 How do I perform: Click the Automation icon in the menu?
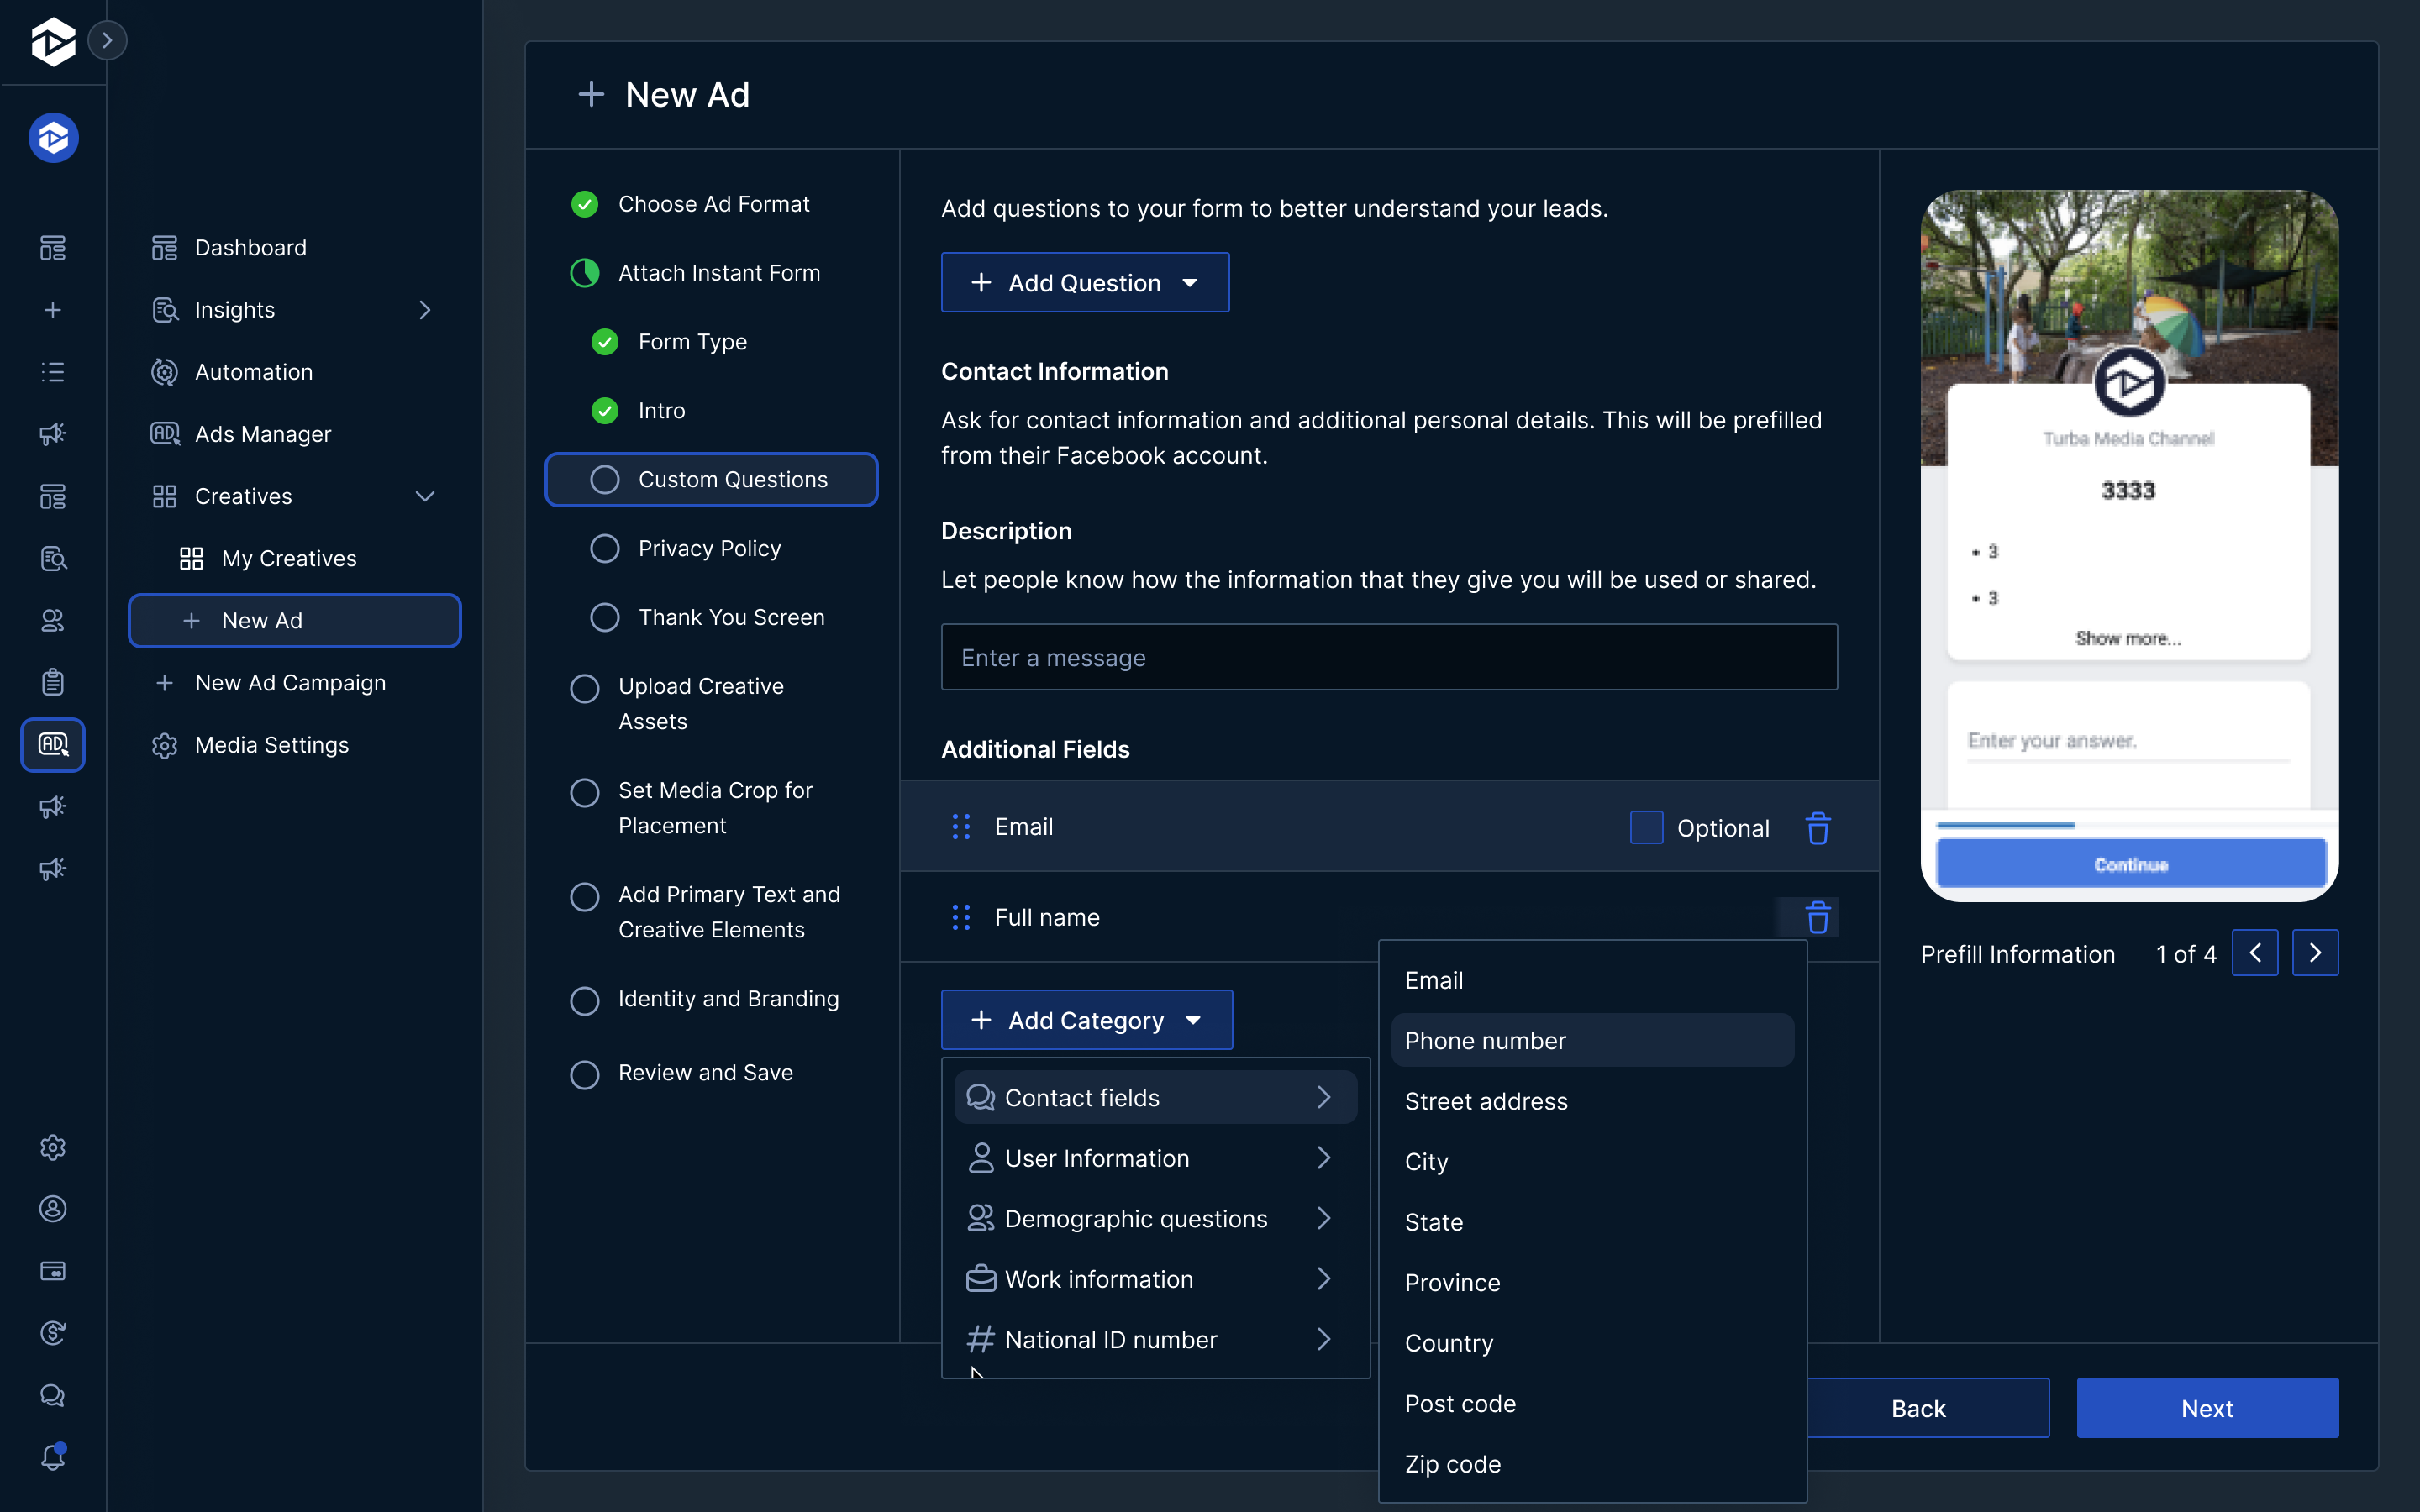tap(164, 372)
